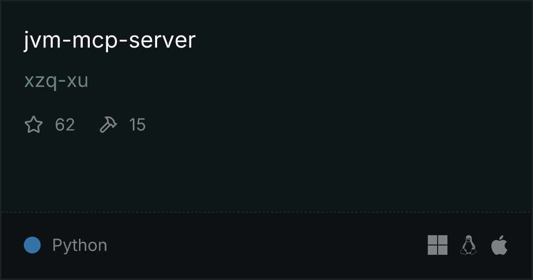Click the footer area between Python and the platform icons
This screenshot has height=280, width=533.
267,245
